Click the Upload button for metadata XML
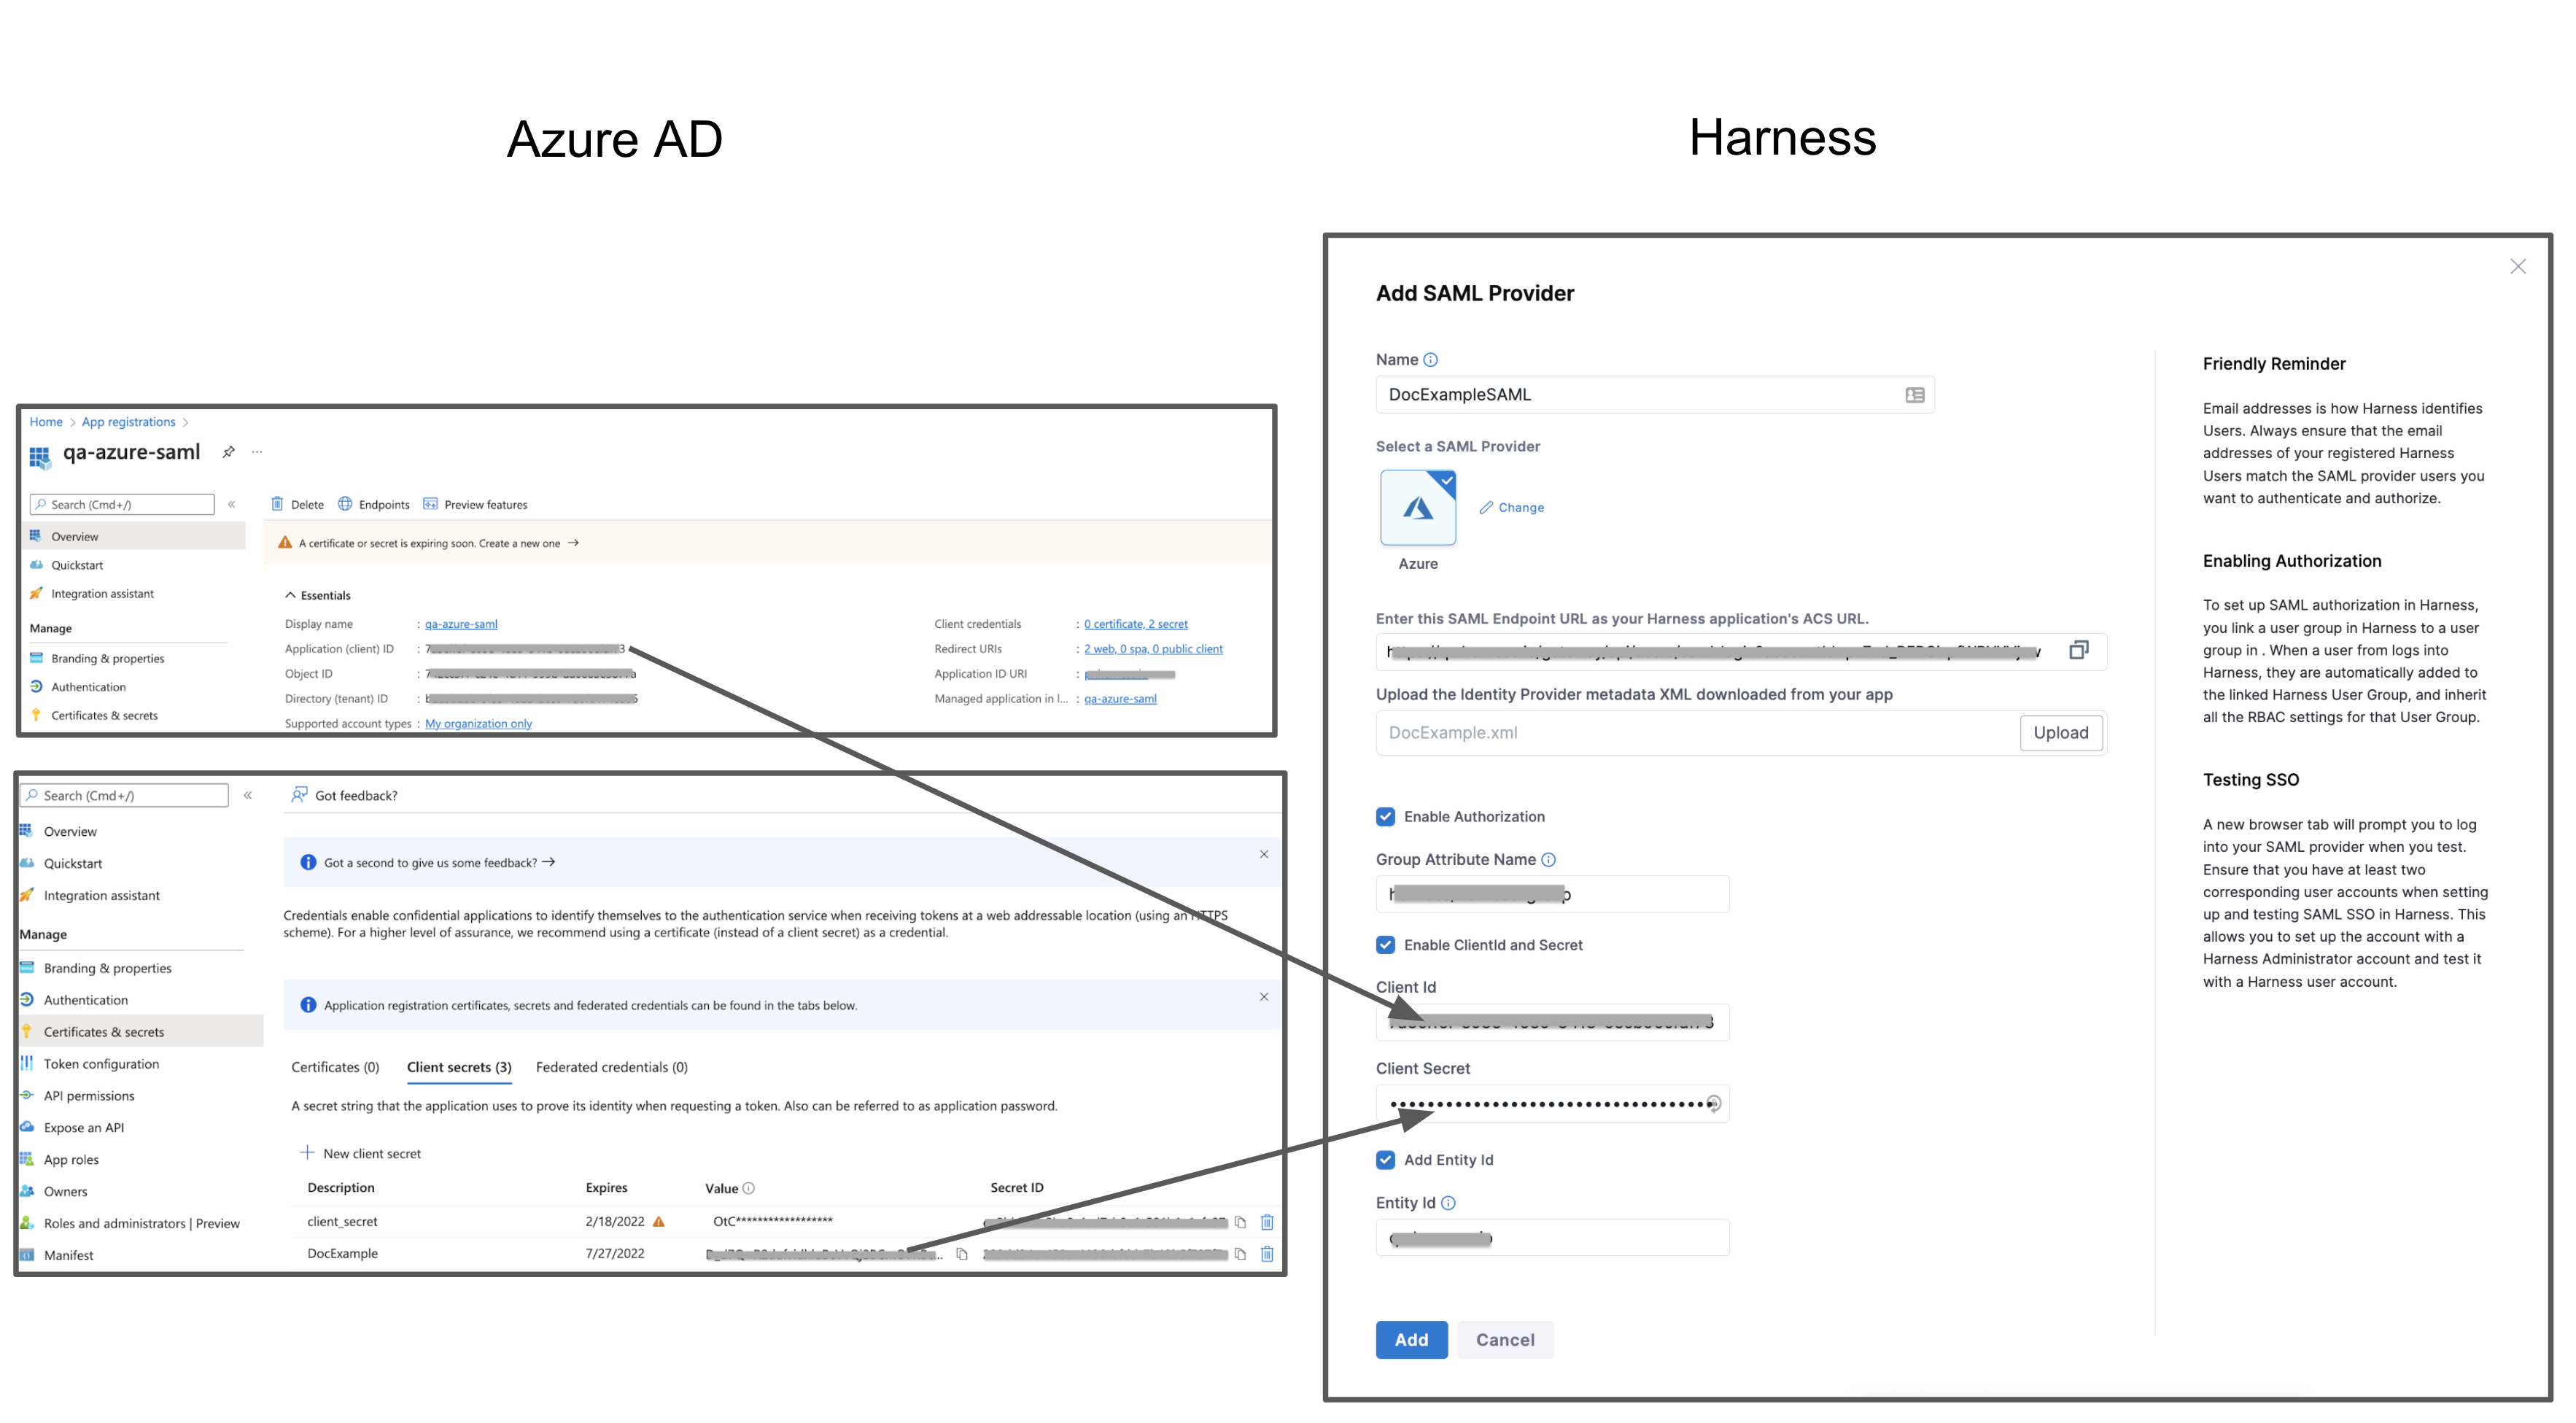The width and height of the screenshot is (2576, 1423). pos(2060,733)
